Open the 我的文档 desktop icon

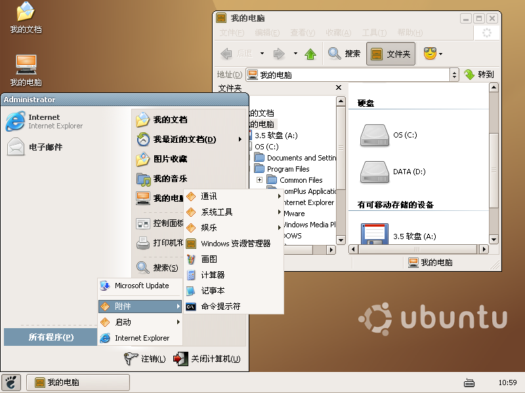26,18
